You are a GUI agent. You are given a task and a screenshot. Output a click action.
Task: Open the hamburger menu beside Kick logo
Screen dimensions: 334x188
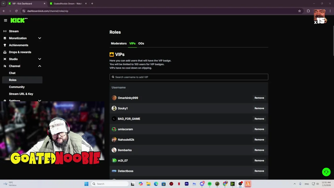point(5,20)
